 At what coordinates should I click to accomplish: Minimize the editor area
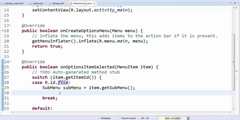click(x=231, y=3)
